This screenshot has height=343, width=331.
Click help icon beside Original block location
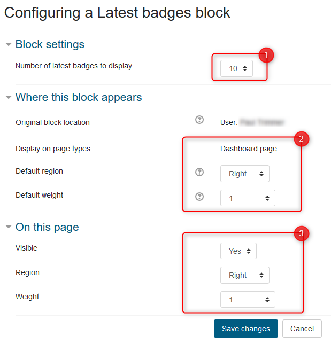pos(199,120)
